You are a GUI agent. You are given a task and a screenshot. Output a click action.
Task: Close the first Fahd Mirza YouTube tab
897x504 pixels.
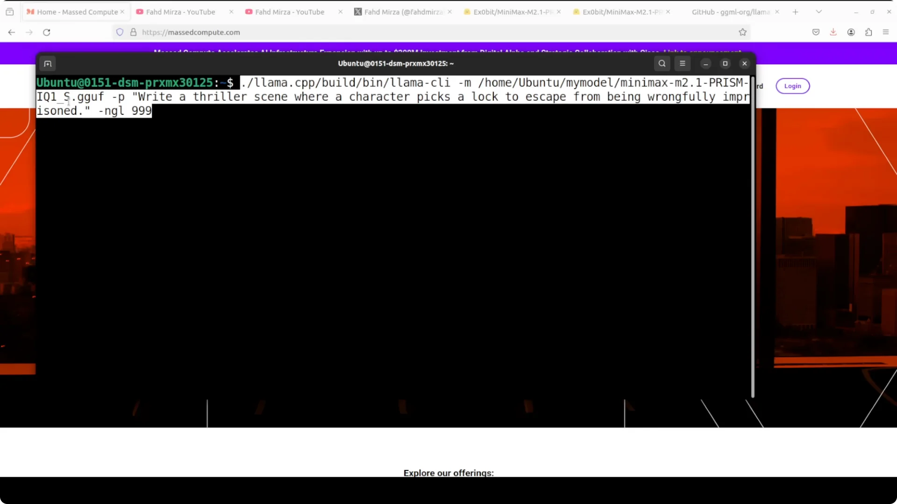[x=231, y=12]
